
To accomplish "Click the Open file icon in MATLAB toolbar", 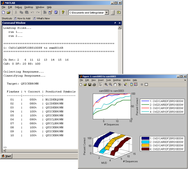I will (x=9, y=12).
